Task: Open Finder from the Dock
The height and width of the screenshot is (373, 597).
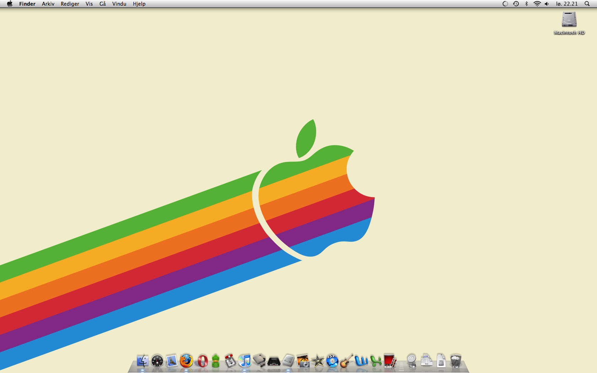Action: click(142, 361)
